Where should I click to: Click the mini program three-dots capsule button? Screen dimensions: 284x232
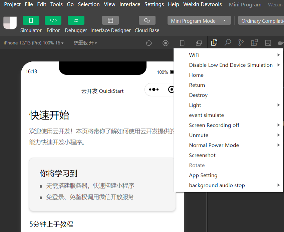[x=154, y=89]
